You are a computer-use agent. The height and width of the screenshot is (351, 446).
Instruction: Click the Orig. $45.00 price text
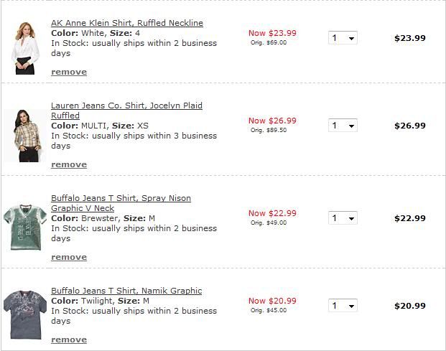269,310
